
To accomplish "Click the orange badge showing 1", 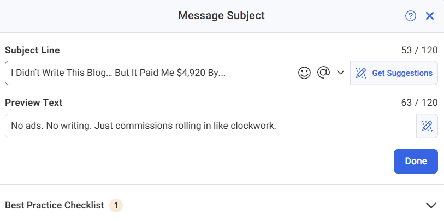I will pyautogui.click(x=116, y=205).
